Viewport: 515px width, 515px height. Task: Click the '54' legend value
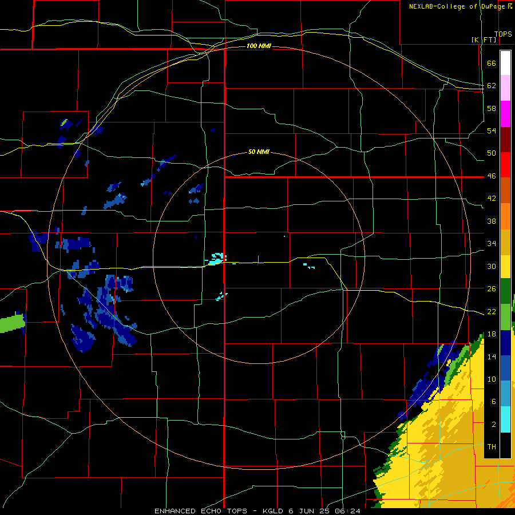pyautogui.click(x=492, y=130)
